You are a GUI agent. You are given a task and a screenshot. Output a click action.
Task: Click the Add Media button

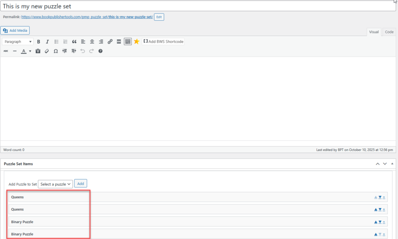pyautogui.click(x=15, y=30)
